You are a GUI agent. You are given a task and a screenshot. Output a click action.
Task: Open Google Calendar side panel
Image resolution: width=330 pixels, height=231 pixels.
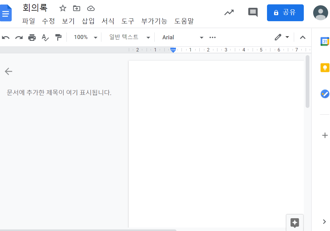[325, 41]
